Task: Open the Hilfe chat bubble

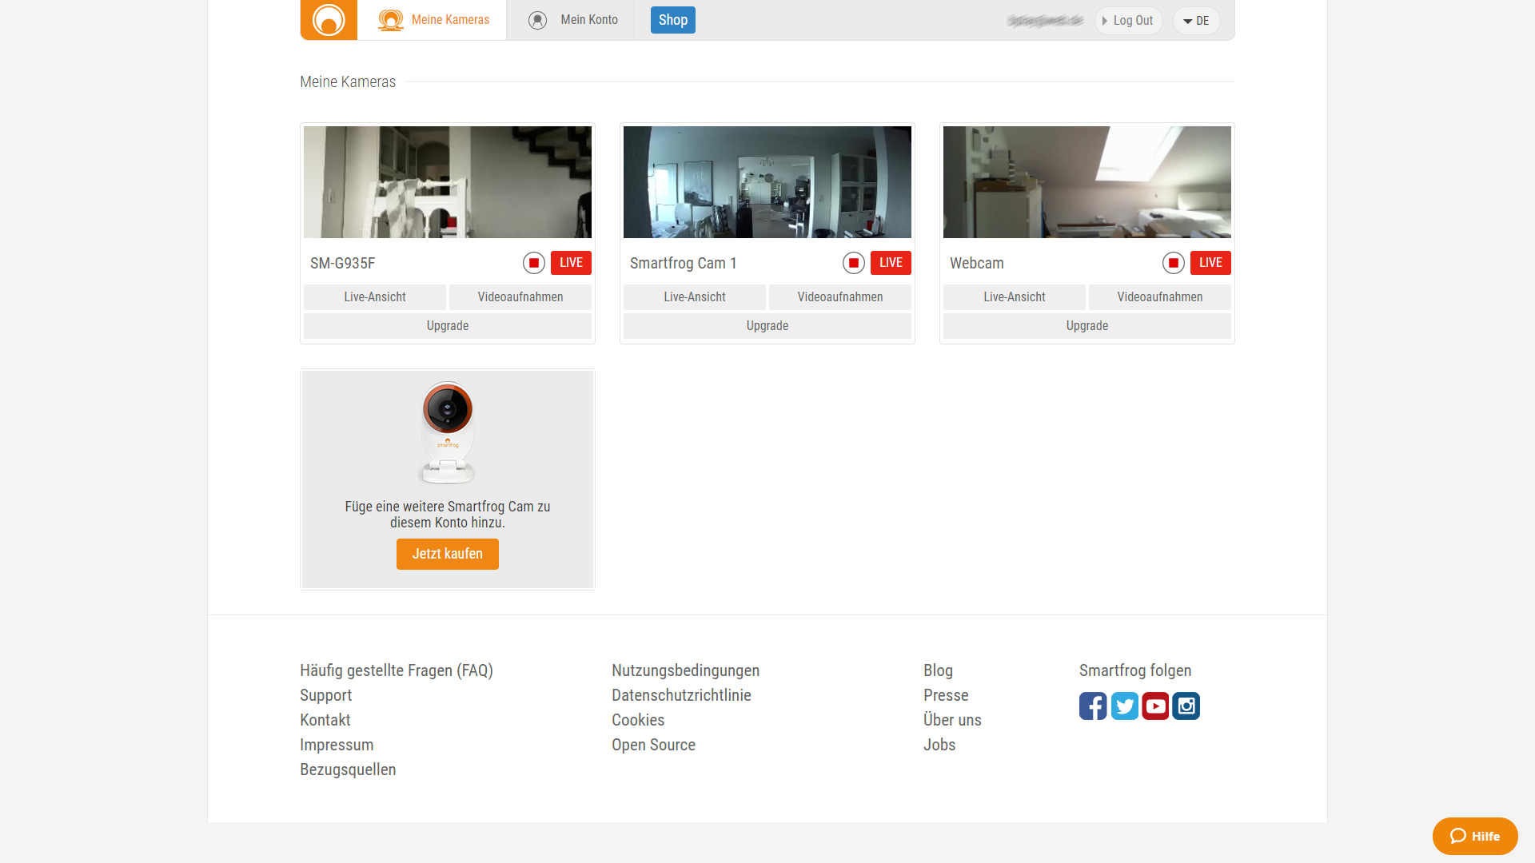Action: point(1474,836)
